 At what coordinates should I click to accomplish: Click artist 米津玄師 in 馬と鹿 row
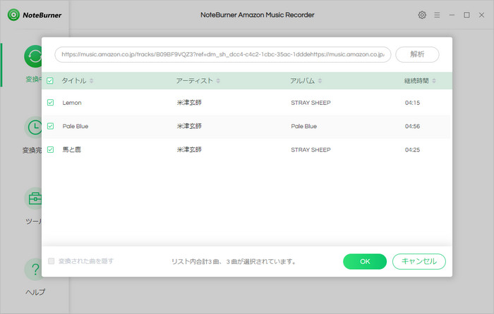pyautogui.click(x=189, y=150)
